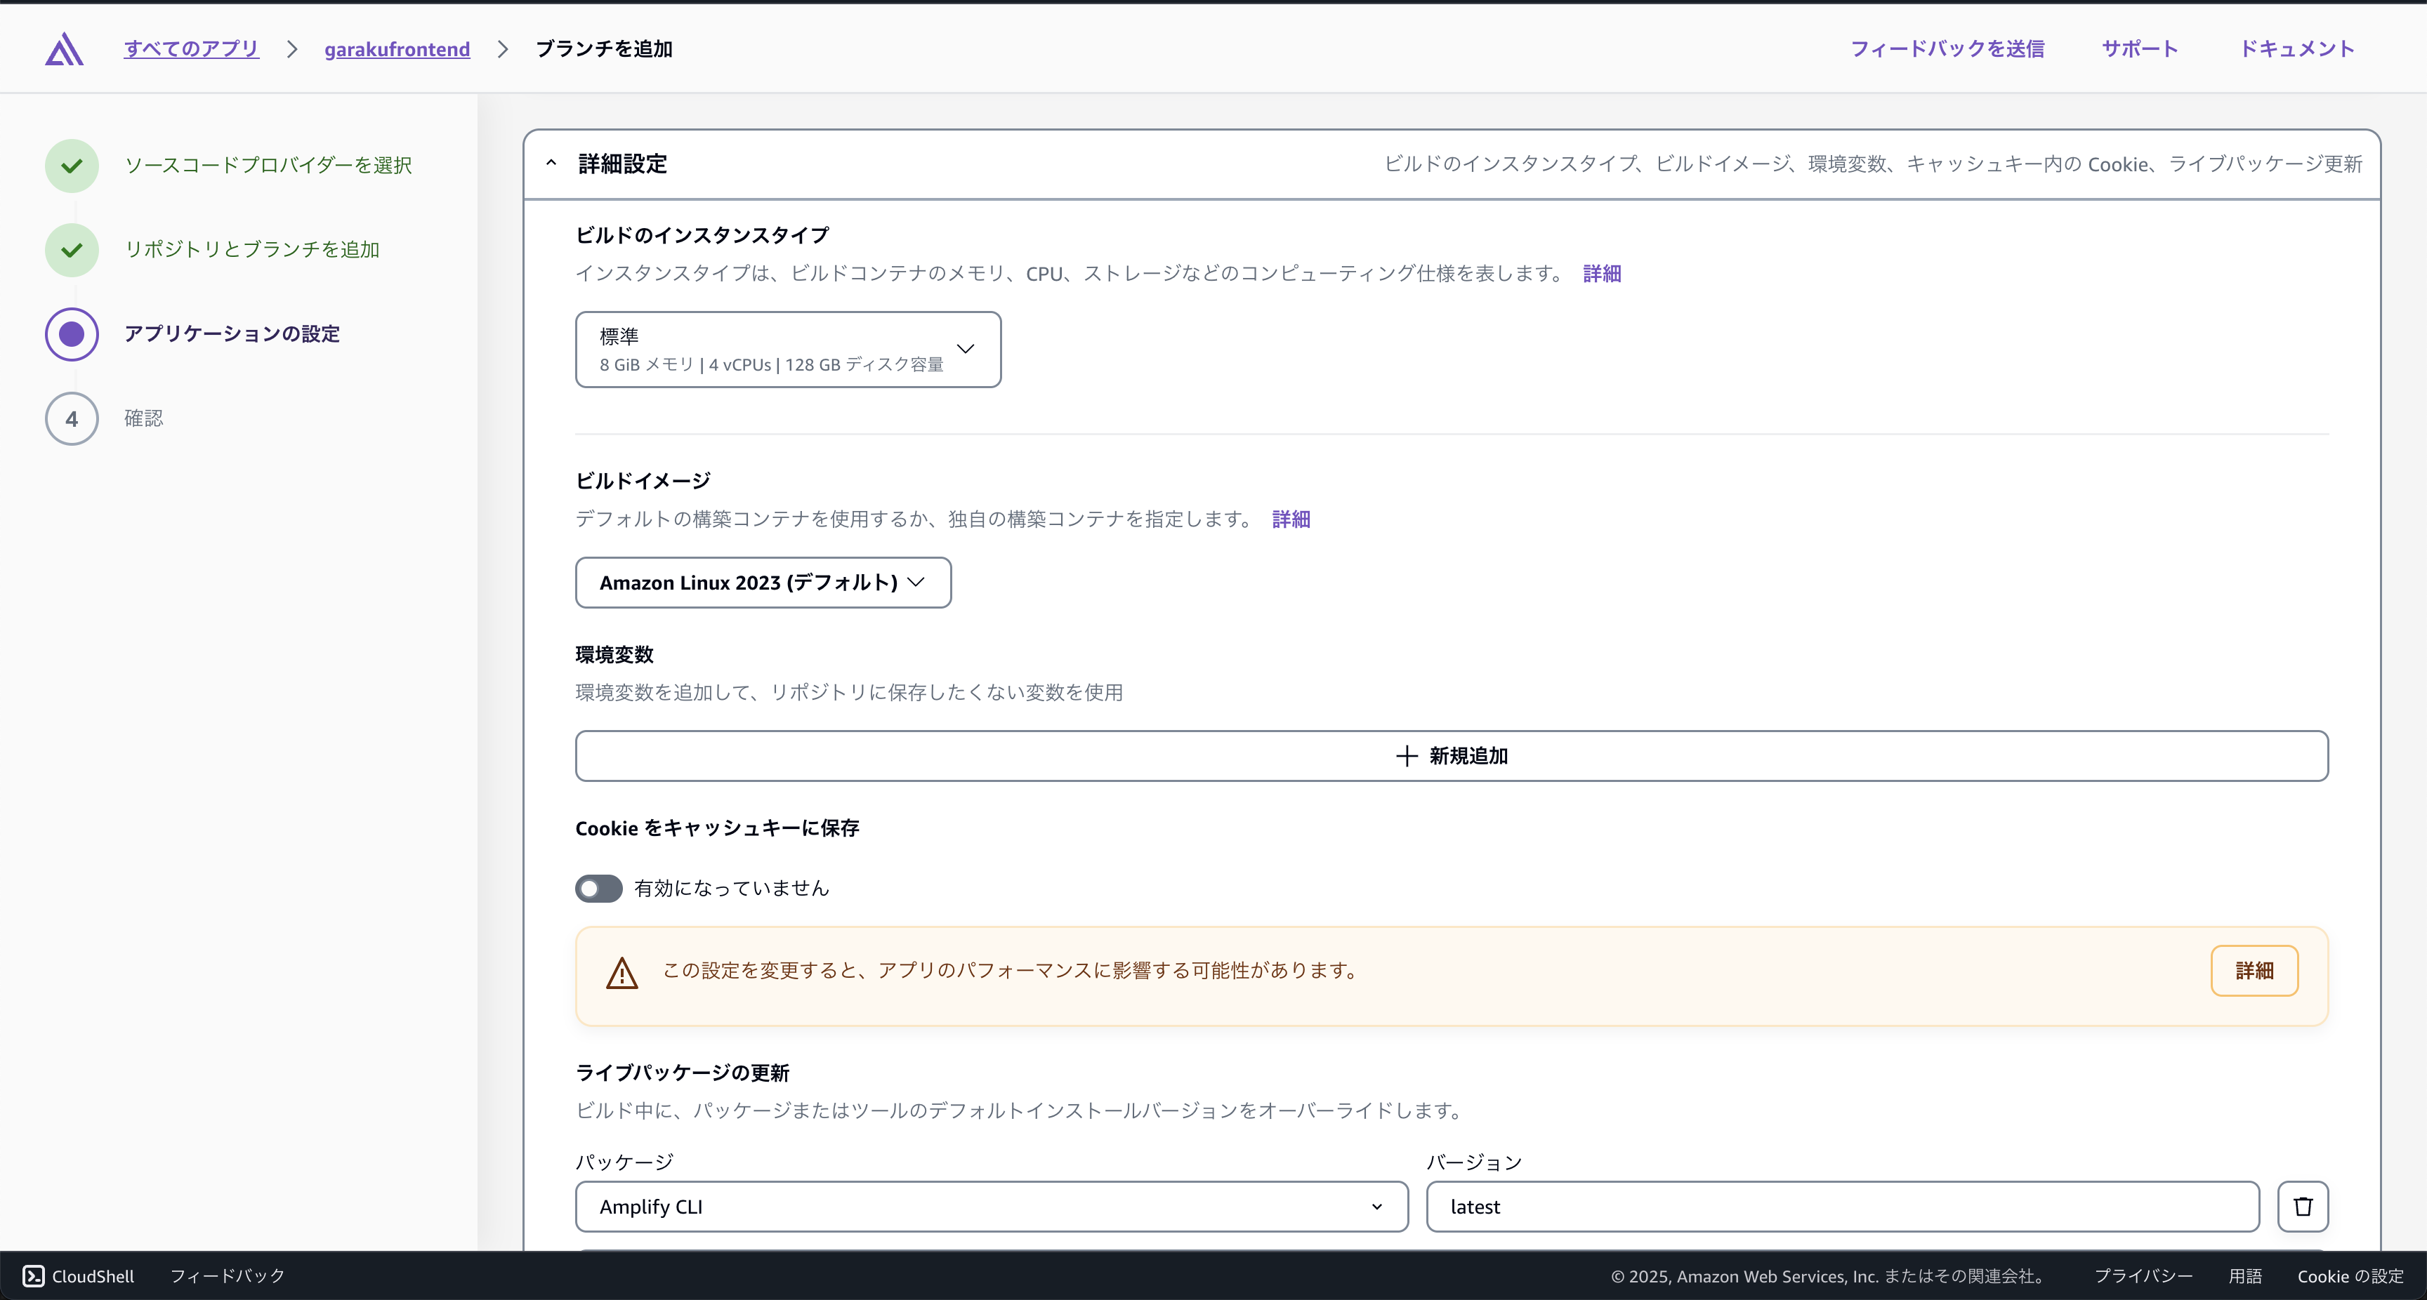
Task: Collapse the 詳細設定 section chevron
Action: point(551,163)
